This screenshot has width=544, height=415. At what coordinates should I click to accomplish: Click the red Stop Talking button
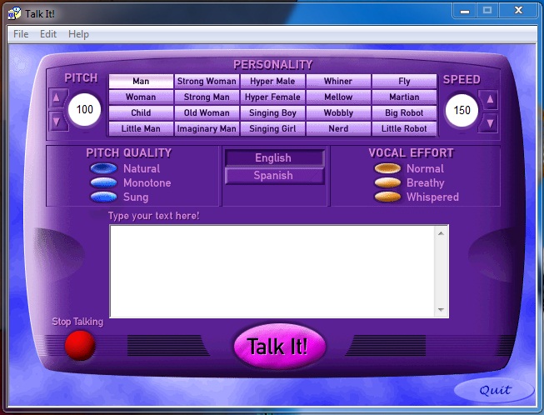click(x=80, y=345)
